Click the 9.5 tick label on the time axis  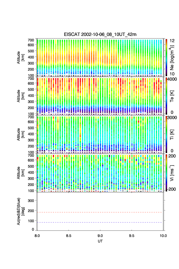coord(132,236)
